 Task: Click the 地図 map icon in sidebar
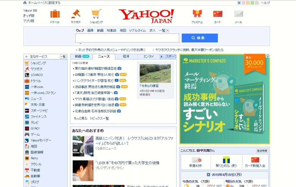(x=27, y=146)
